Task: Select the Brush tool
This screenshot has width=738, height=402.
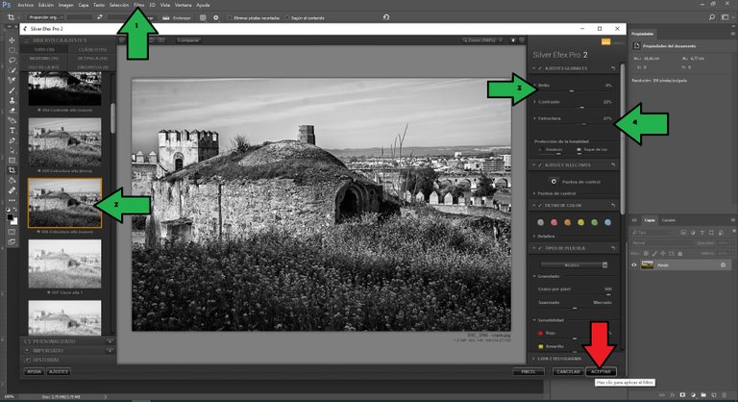Action: (12, 90)
